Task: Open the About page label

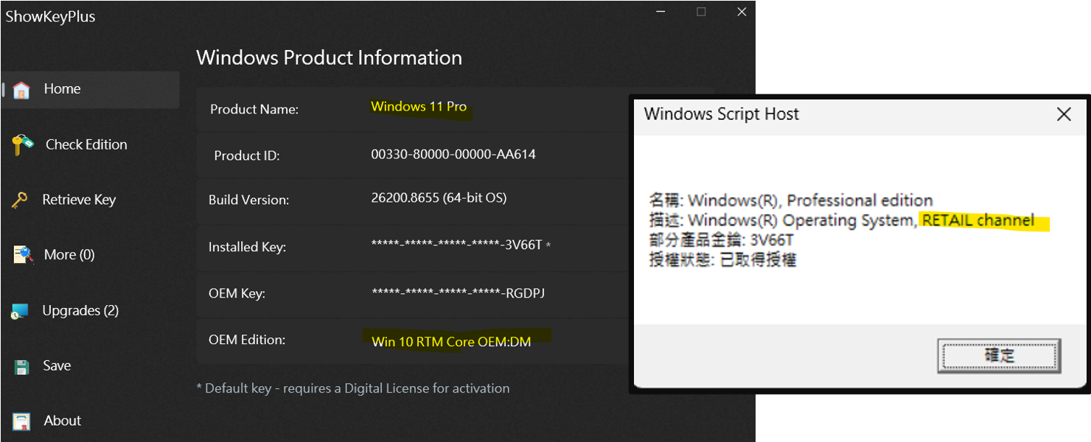Action: click(63, 421)
